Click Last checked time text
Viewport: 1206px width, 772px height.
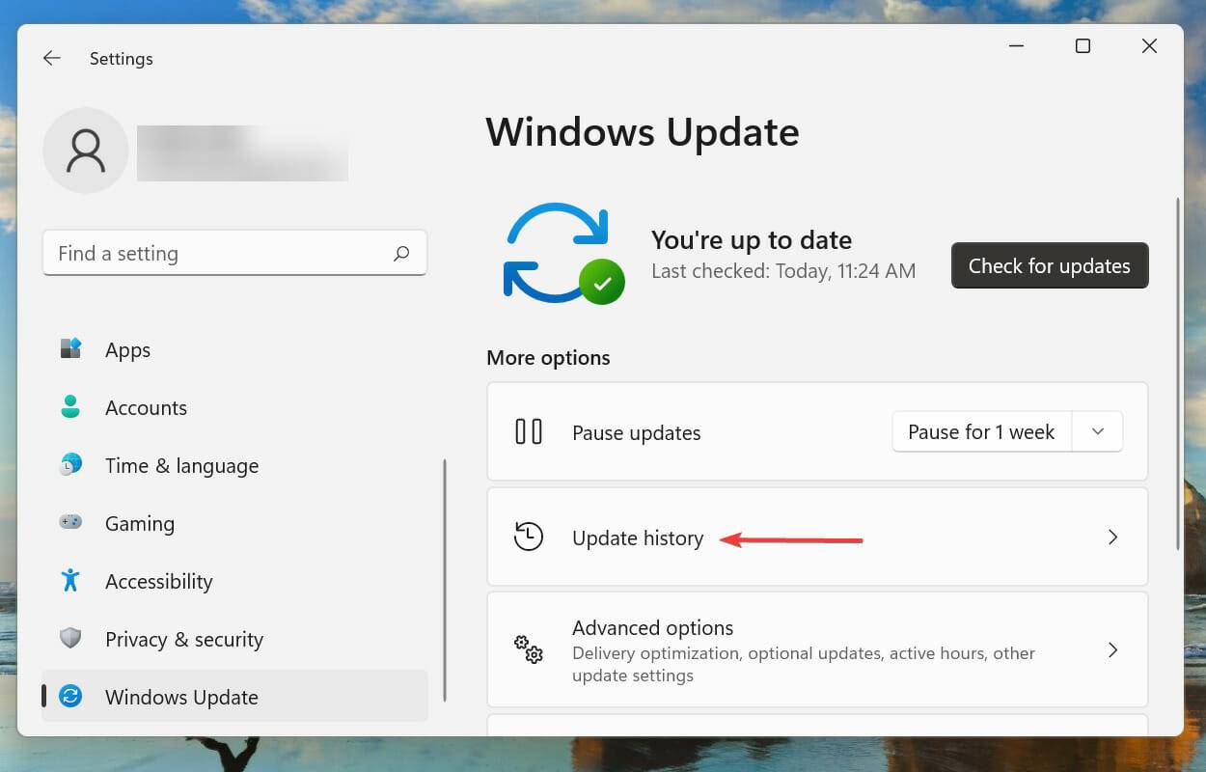coord(783,271)
